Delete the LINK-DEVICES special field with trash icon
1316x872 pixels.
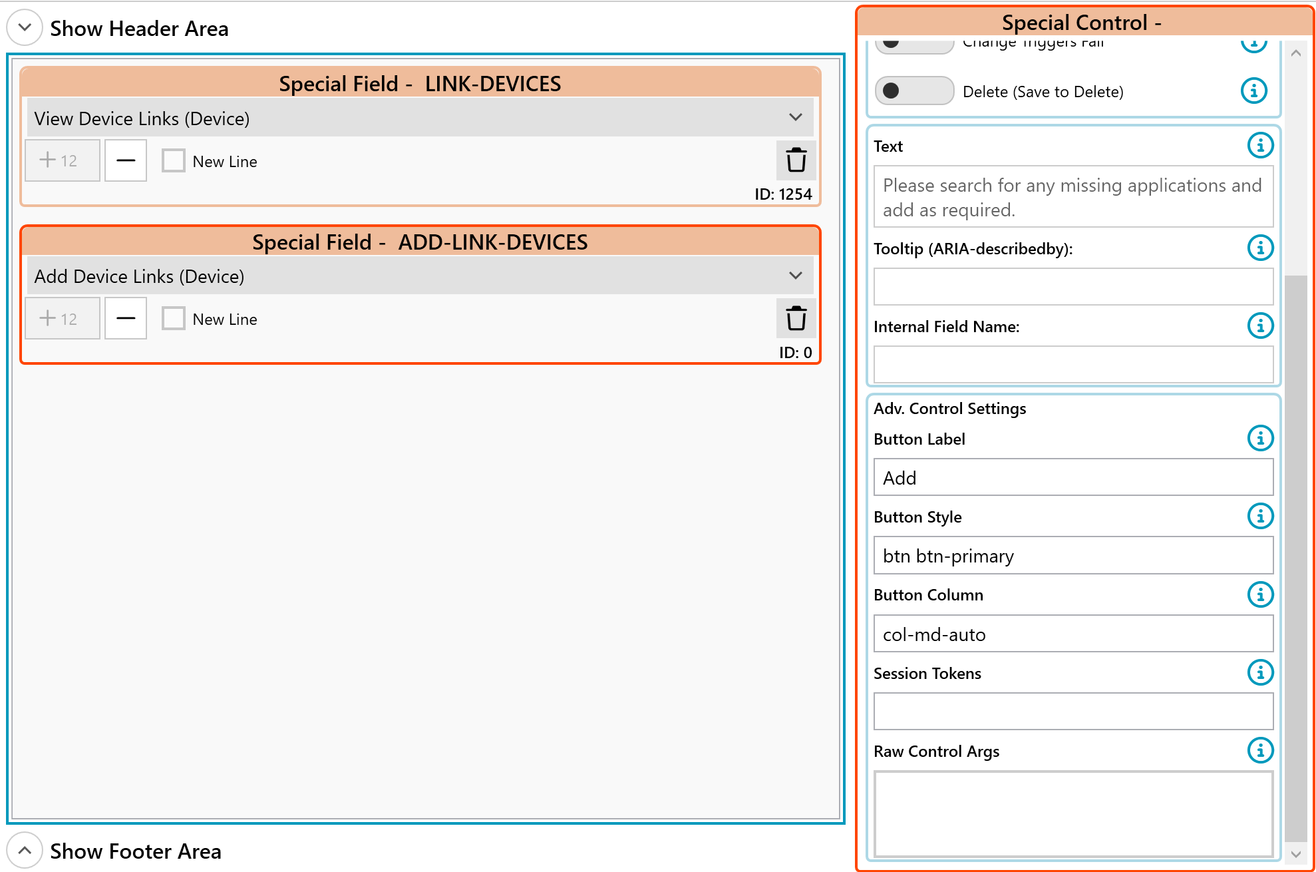(x=796, y=160)
